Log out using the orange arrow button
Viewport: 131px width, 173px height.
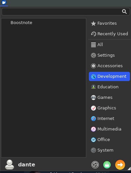(x=120, y=165)
